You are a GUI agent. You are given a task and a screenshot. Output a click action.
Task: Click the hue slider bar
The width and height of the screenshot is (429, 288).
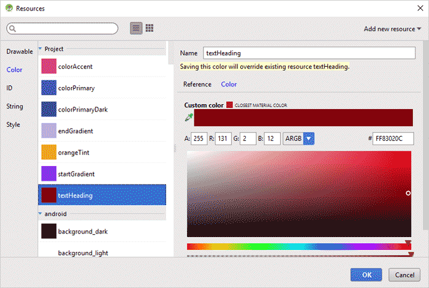tap(298, 246)
